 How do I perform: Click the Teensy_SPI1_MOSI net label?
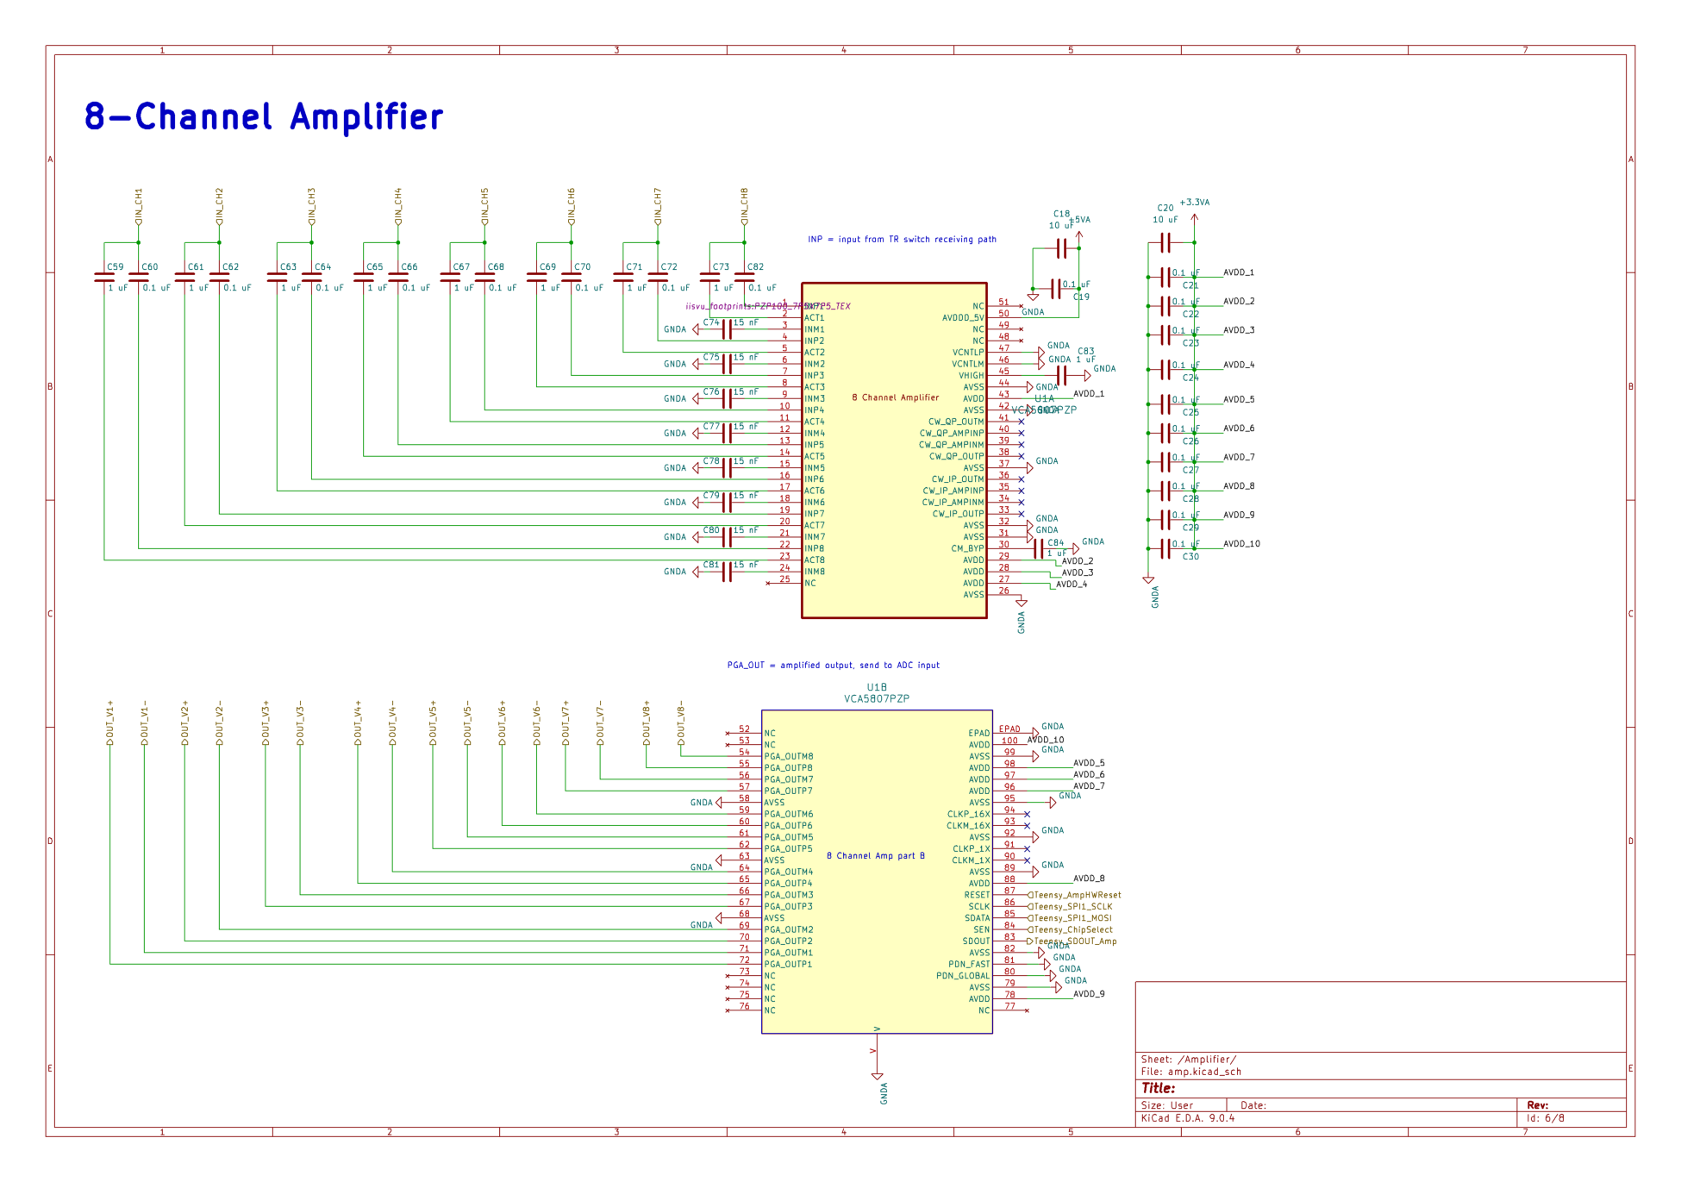point(1071,918)
